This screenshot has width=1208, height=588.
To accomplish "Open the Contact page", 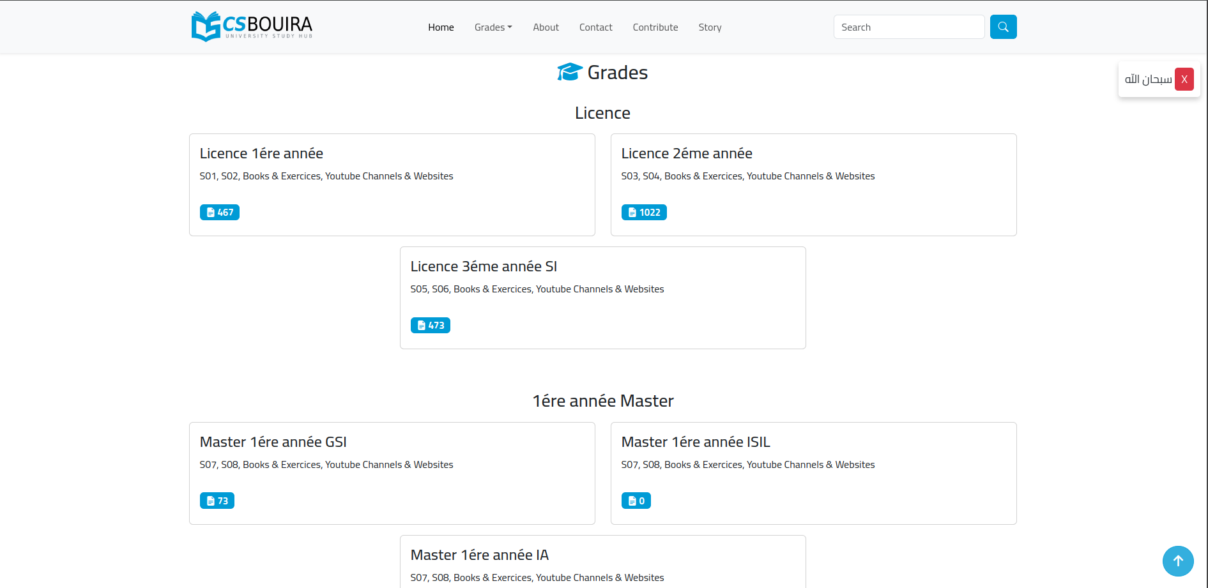I will pyautogui.click(x=595, y=27).
